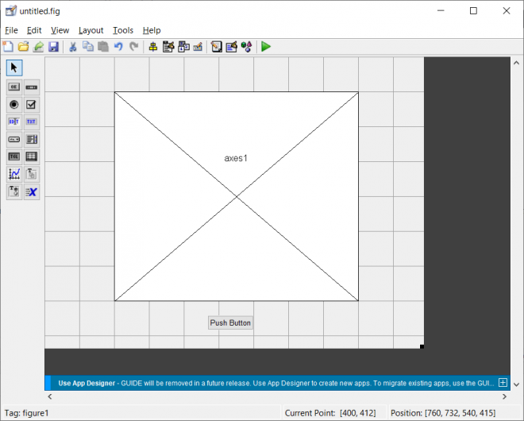Select the Toggle Button component tool

(14, 156)
